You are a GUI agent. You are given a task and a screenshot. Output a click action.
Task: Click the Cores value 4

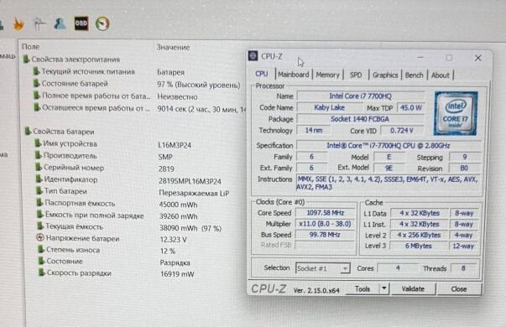tap(398, 268)
